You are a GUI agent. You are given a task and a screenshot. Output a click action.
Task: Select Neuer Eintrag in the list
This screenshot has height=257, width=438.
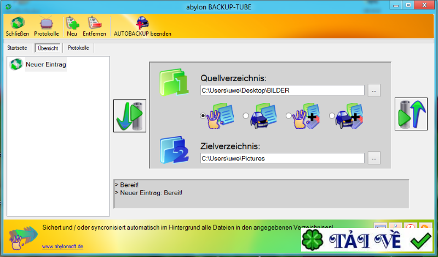pos(46,64)
